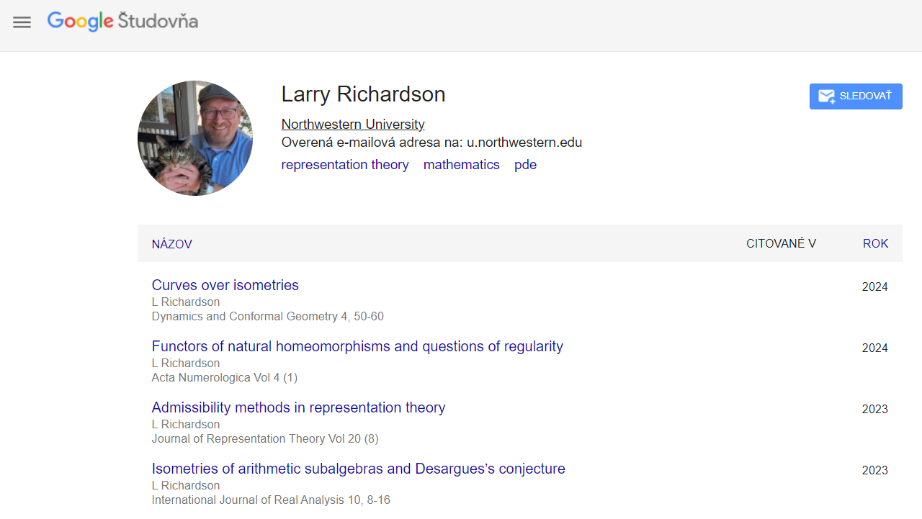
Task: Click the Larry Richardson name heading
Action: (363, 94)
